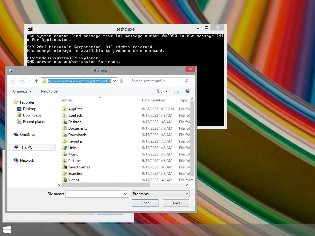The height and width of the screenshot is (236, 315).
Task: Click the horizontal scrollbar thumb
Action: point(106,185)
